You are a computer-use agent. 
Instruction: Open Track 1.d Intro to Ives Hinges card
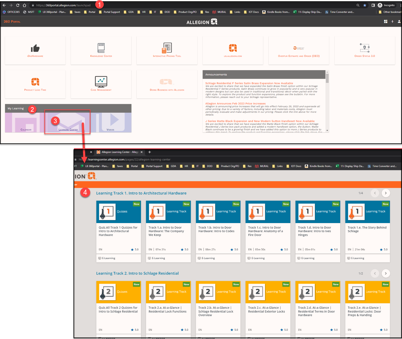tap(318, 231)
